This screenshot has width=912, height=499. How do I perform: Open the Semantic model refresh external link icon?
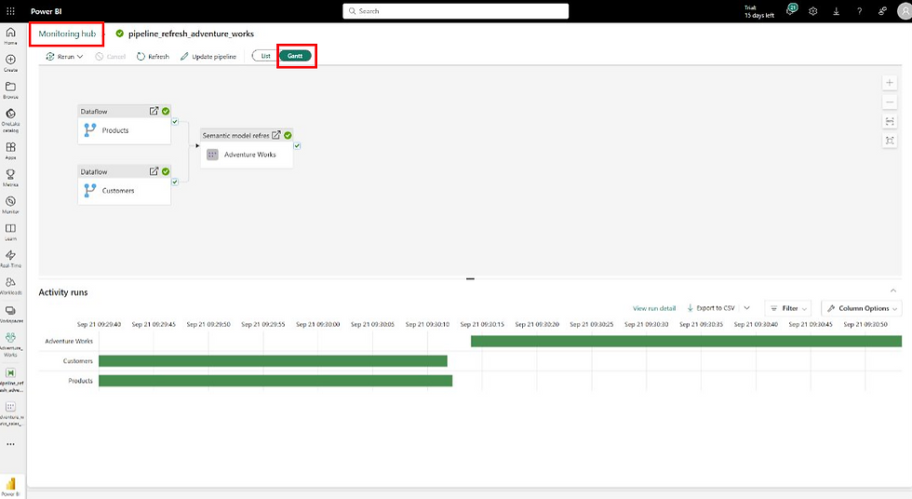[275, 135]
